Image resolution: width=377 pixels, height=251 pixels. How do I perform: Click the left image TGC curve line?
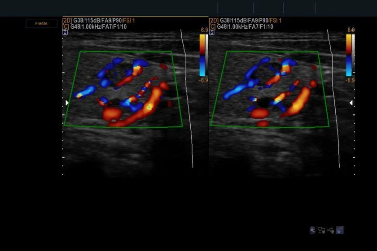click(188, 99)
